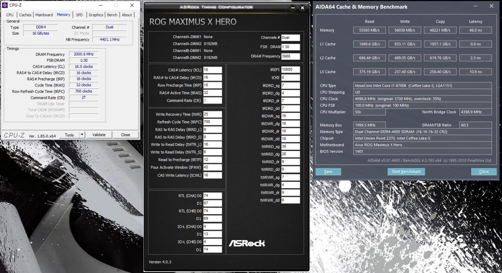Click the North Bridge Clock value 4398.9 MHz
502x273 pixels.
(x=475, y=112)
